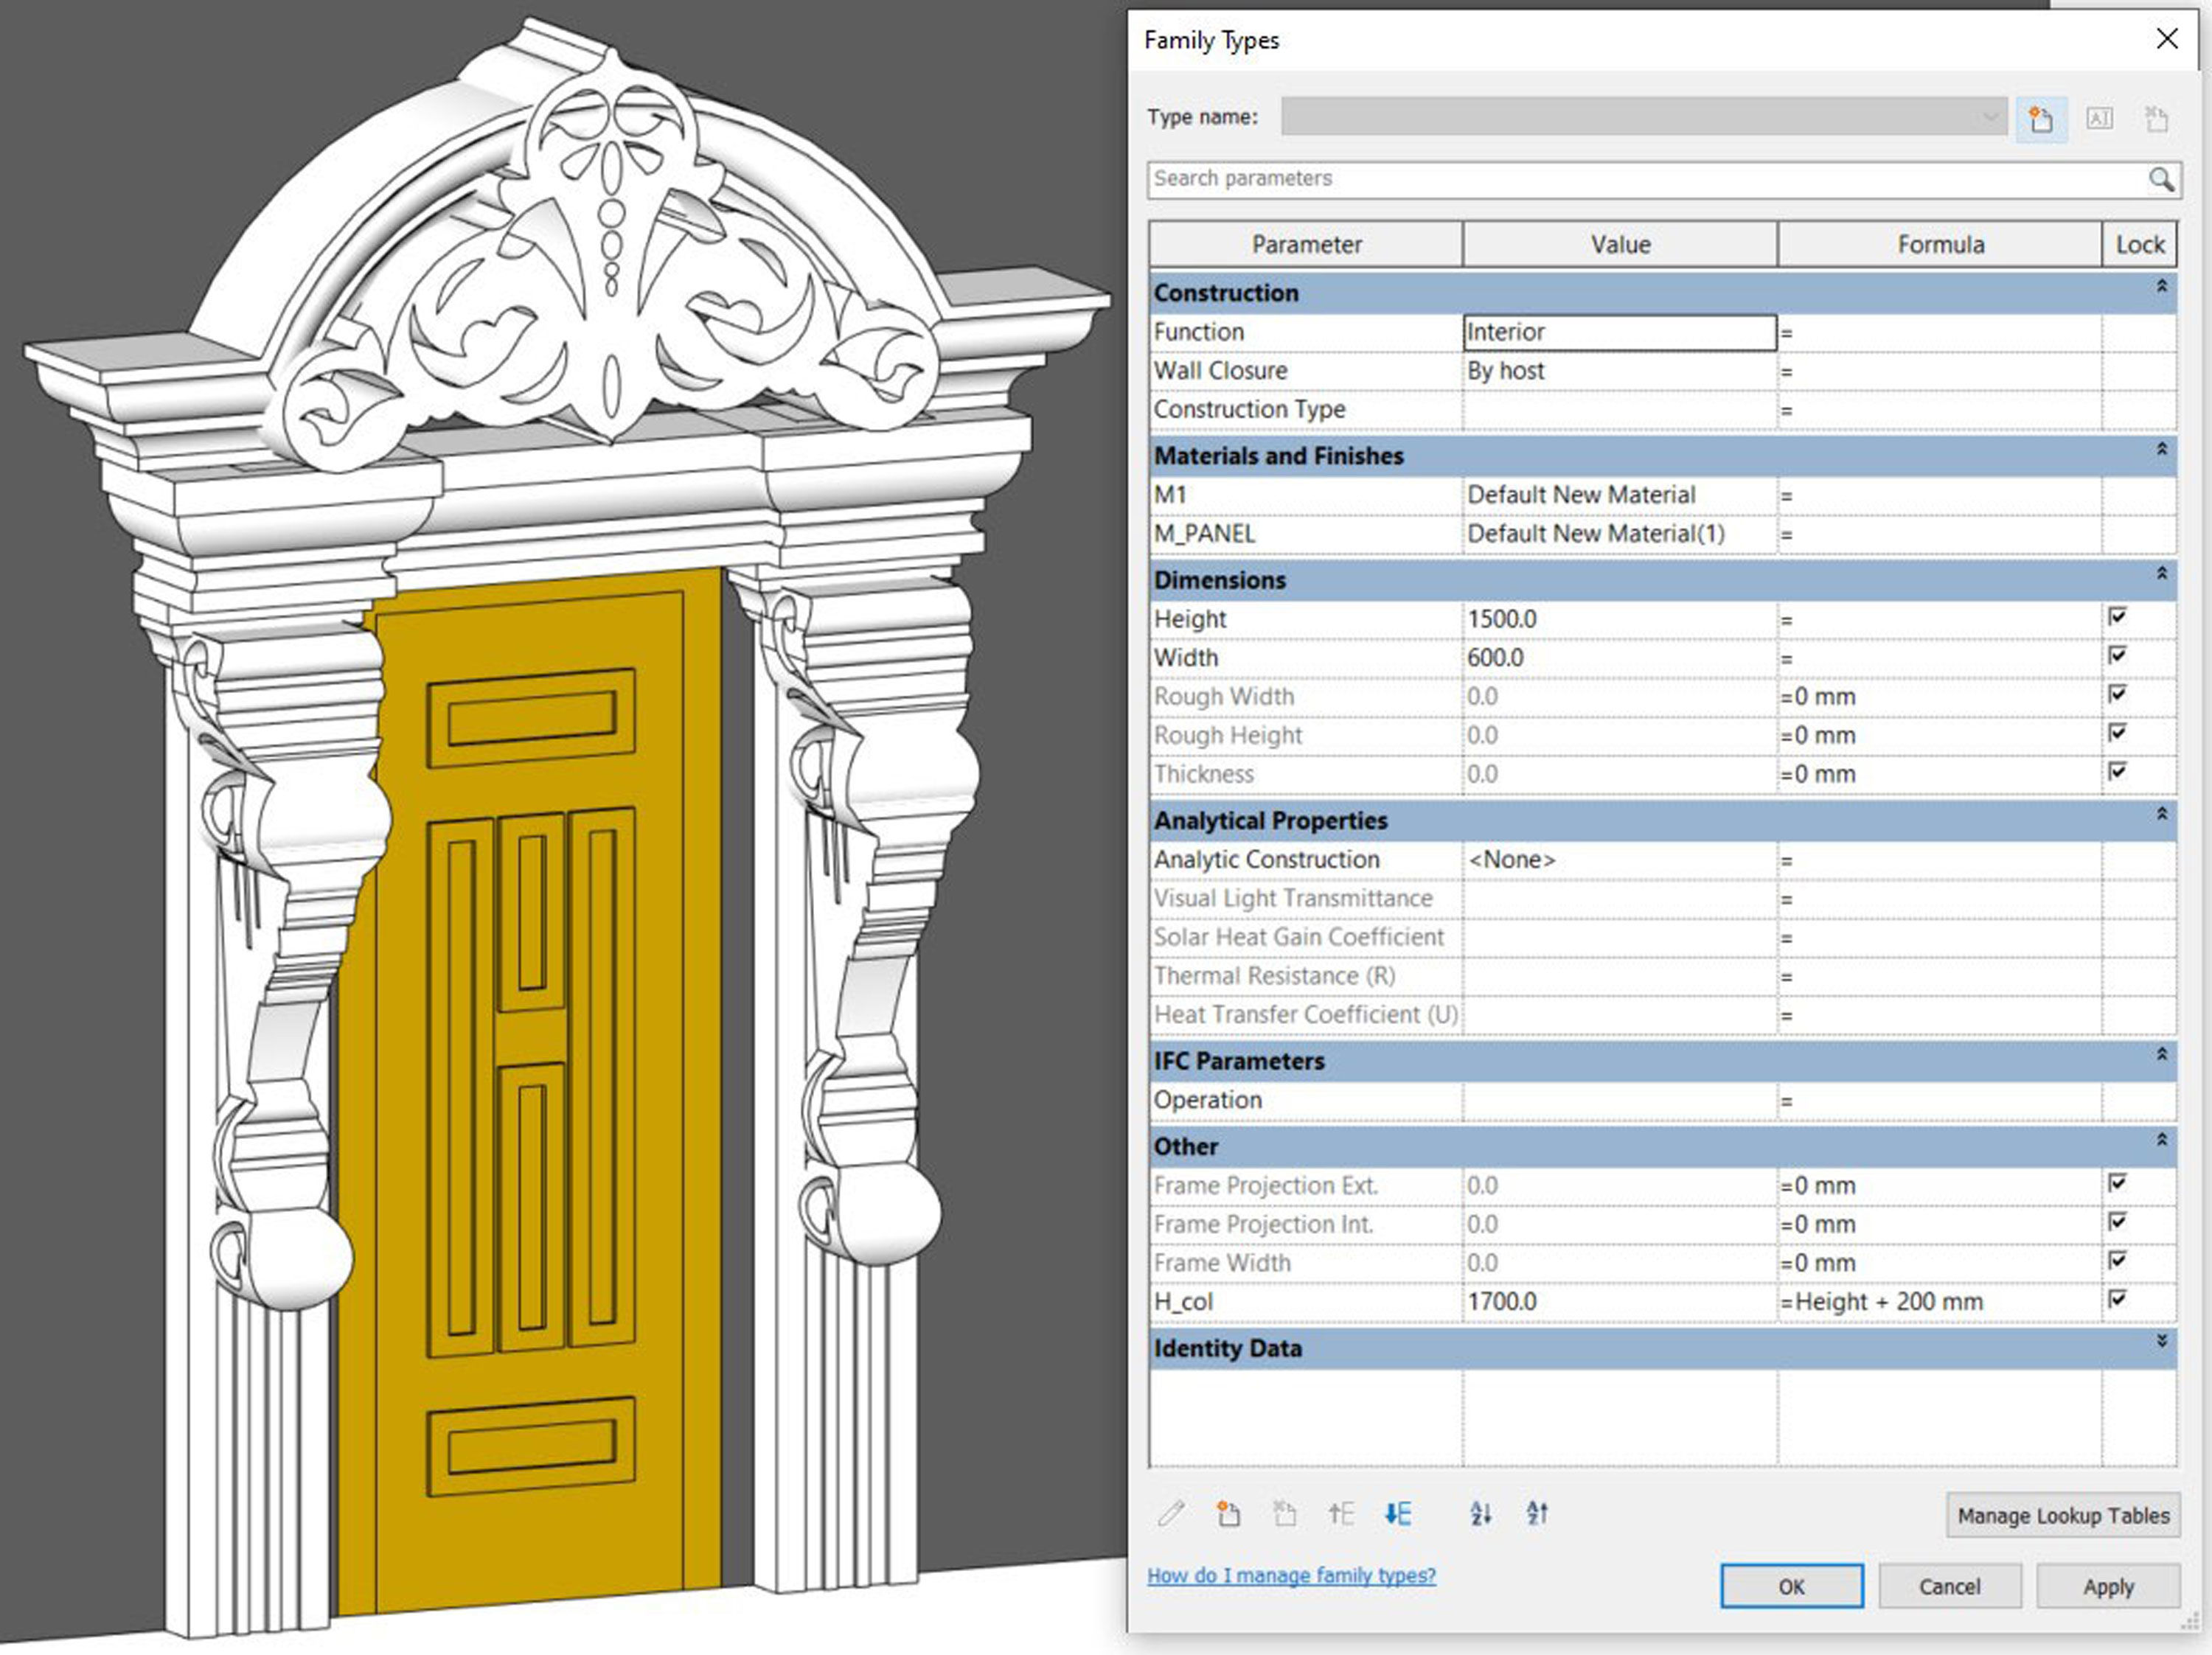2212x1655 pixels.
Task: Click the Edit Parameter pencil icon
Action: tap(1171, 1514)
